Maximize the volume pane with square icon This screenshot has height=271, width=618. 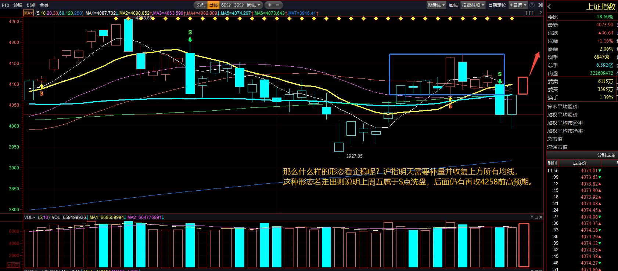tap(536, 217)
